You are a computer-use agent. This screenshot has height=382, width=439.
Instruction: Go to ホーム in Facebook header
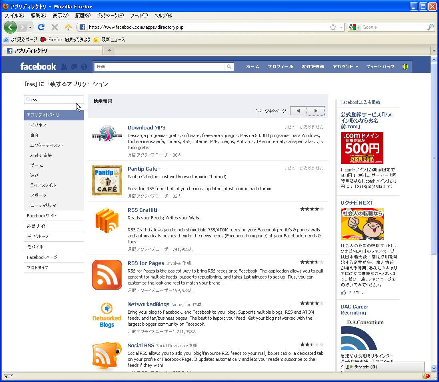(253, 67)
